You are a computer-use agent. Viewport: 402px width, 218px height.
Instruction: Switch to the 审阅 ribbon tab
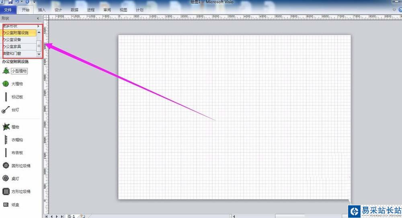[107, 10]
